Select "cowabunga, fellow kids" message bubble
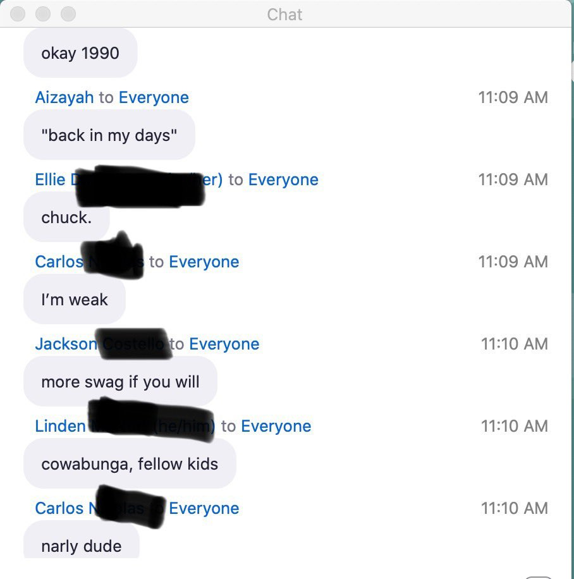This screenshot has height=579, width=574. pos(130,464)
